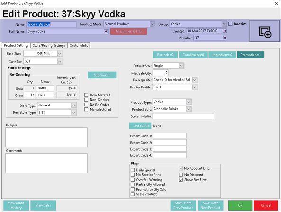Viewport: 281px width, 212px height.
Task: Click the arrow icon beside Full Name
Action: [106, 31]
